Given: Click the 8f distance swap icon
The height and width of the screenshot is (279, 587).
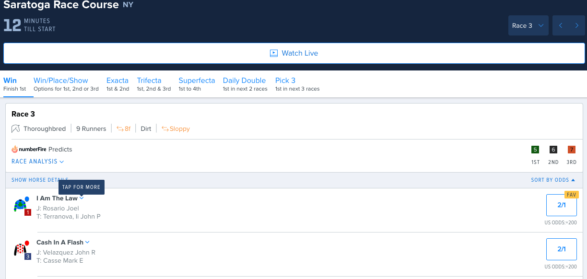Looking at the screenshot, I should pos(120,128).
